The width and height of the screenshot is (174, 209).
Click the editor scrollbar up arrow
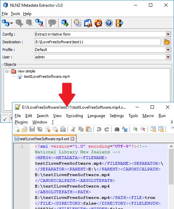(x=171, y=146)
